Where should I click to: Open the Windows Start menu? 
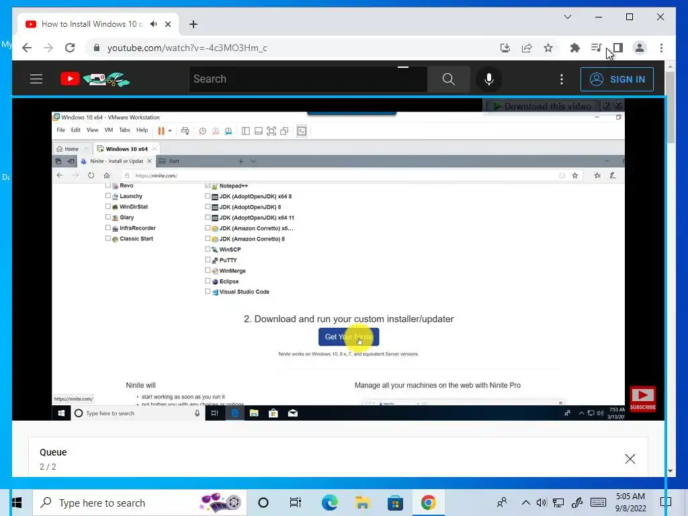(x=17, y=503)
